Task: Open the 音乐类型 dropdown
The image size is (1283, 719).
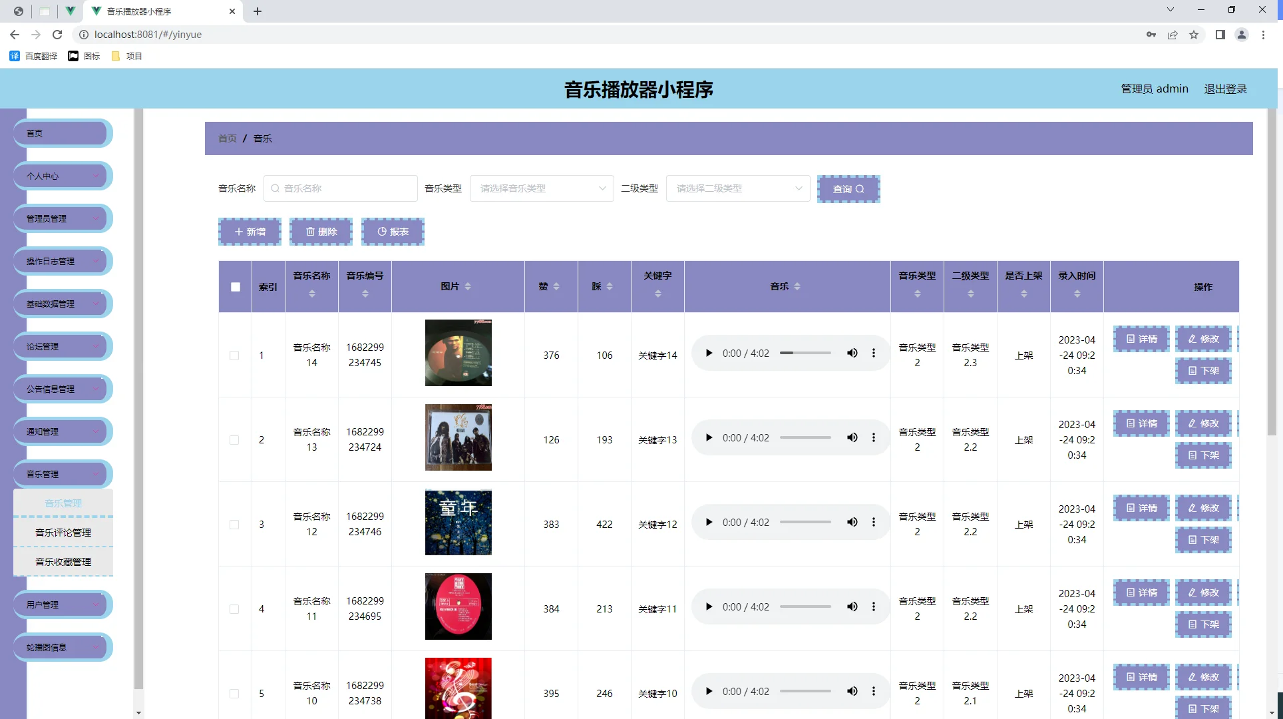Action: pyautogui.click(x=540, y=188)
